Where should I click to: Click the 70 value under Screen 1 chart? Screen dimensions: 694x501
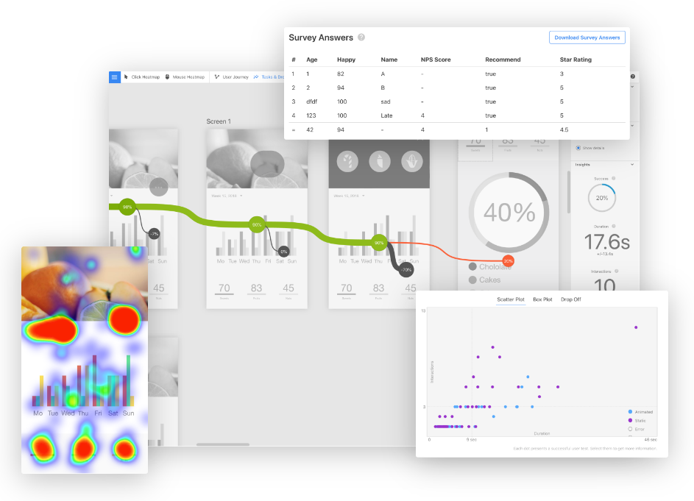[224, 288]
